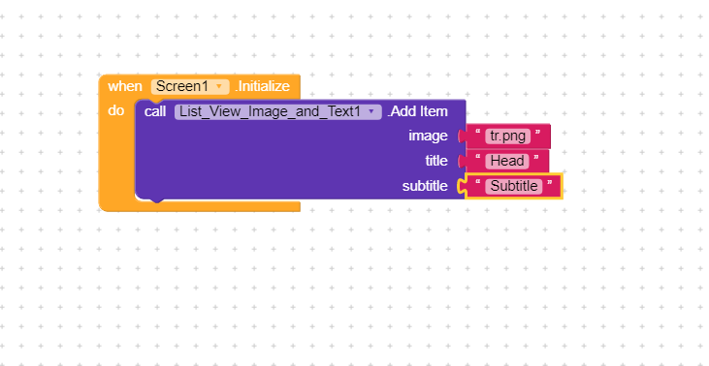
Task: Click the 'subtitle' parameter label
Action: [x=425, y=186]
